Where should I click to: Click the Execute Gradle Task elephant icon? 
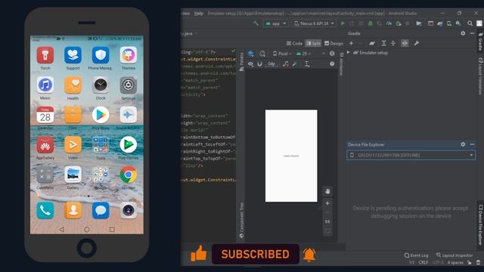click(372, 44)
